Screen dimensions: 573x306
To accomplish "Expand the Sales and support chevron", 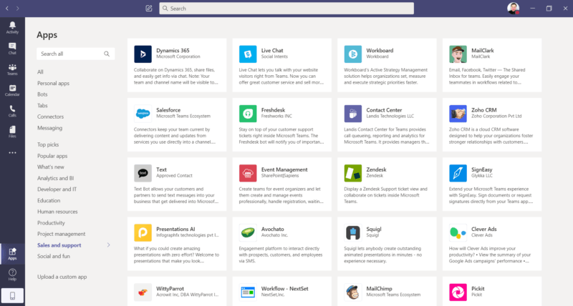I will (x=109, y=245).
